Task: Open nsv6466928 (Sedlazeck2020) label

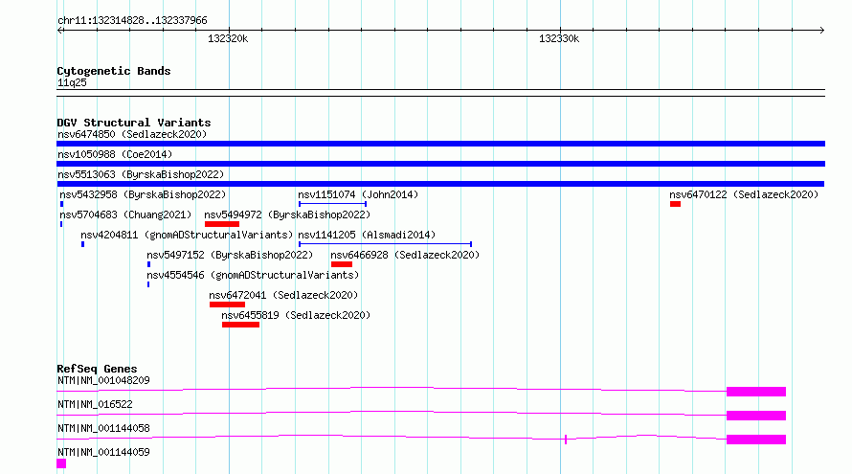Action: coord(405,255)
